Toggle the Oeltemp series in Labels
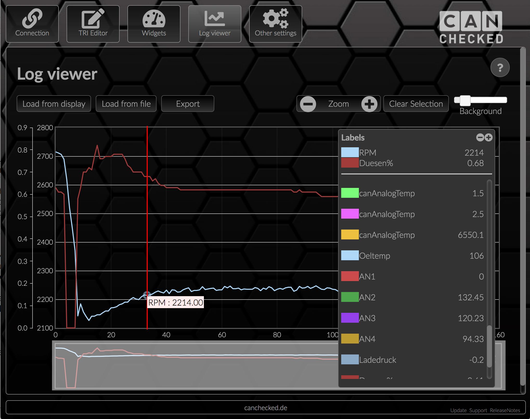The width and height of the screenshot is (530, 419). (x=374, y=256)
